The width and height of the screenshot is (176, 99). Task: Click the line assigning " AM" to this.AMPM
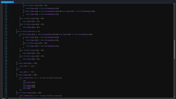coord(27,66)
